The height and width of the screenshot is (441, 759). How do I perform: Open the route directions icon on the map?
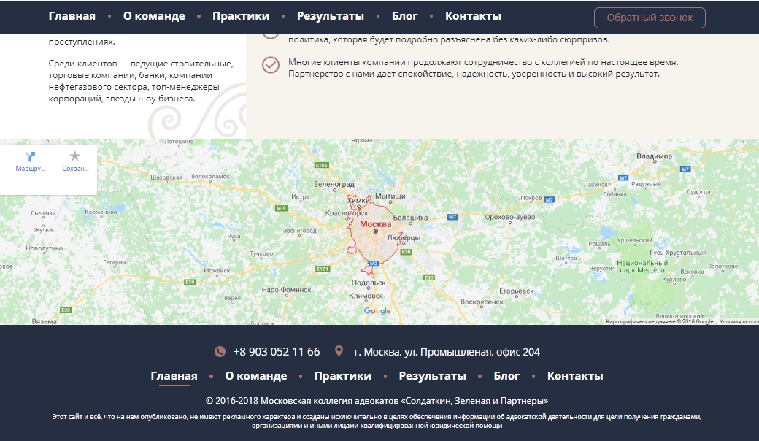30,156
